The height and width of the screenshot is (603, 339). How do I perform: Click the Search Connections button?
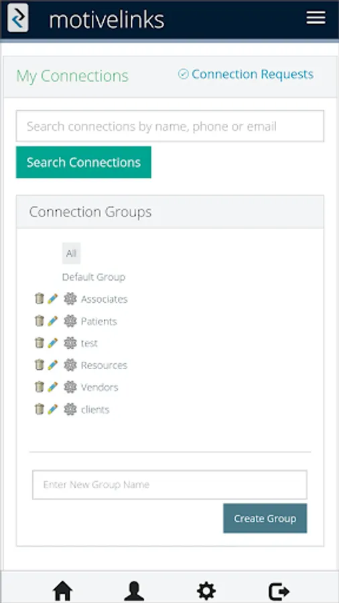tap(83, 162)
